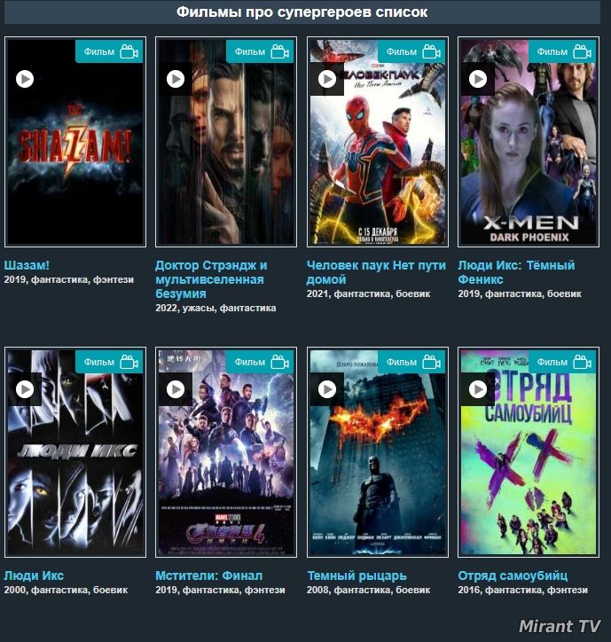Click the Фильм badge on the Темный рыцарь card
Viewport: 611px width, 642px height.
[411, 362]
